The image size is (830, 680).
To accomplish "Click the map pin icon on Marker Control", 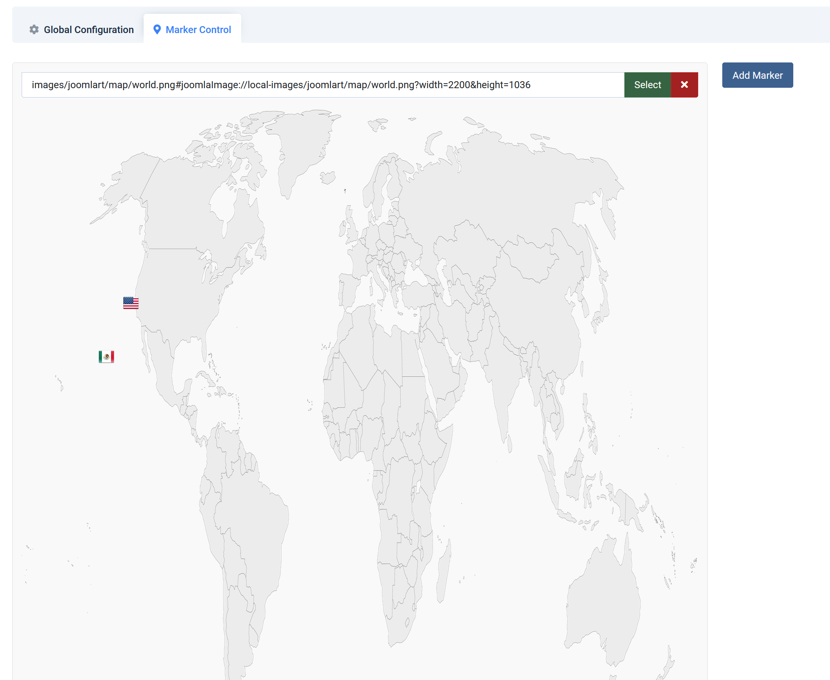I will pos(157,29).
